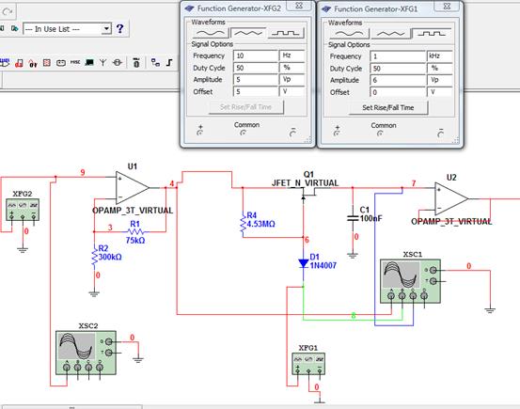Click the redo arrow icon
520x409 pixels.
(x=7, y=12)
